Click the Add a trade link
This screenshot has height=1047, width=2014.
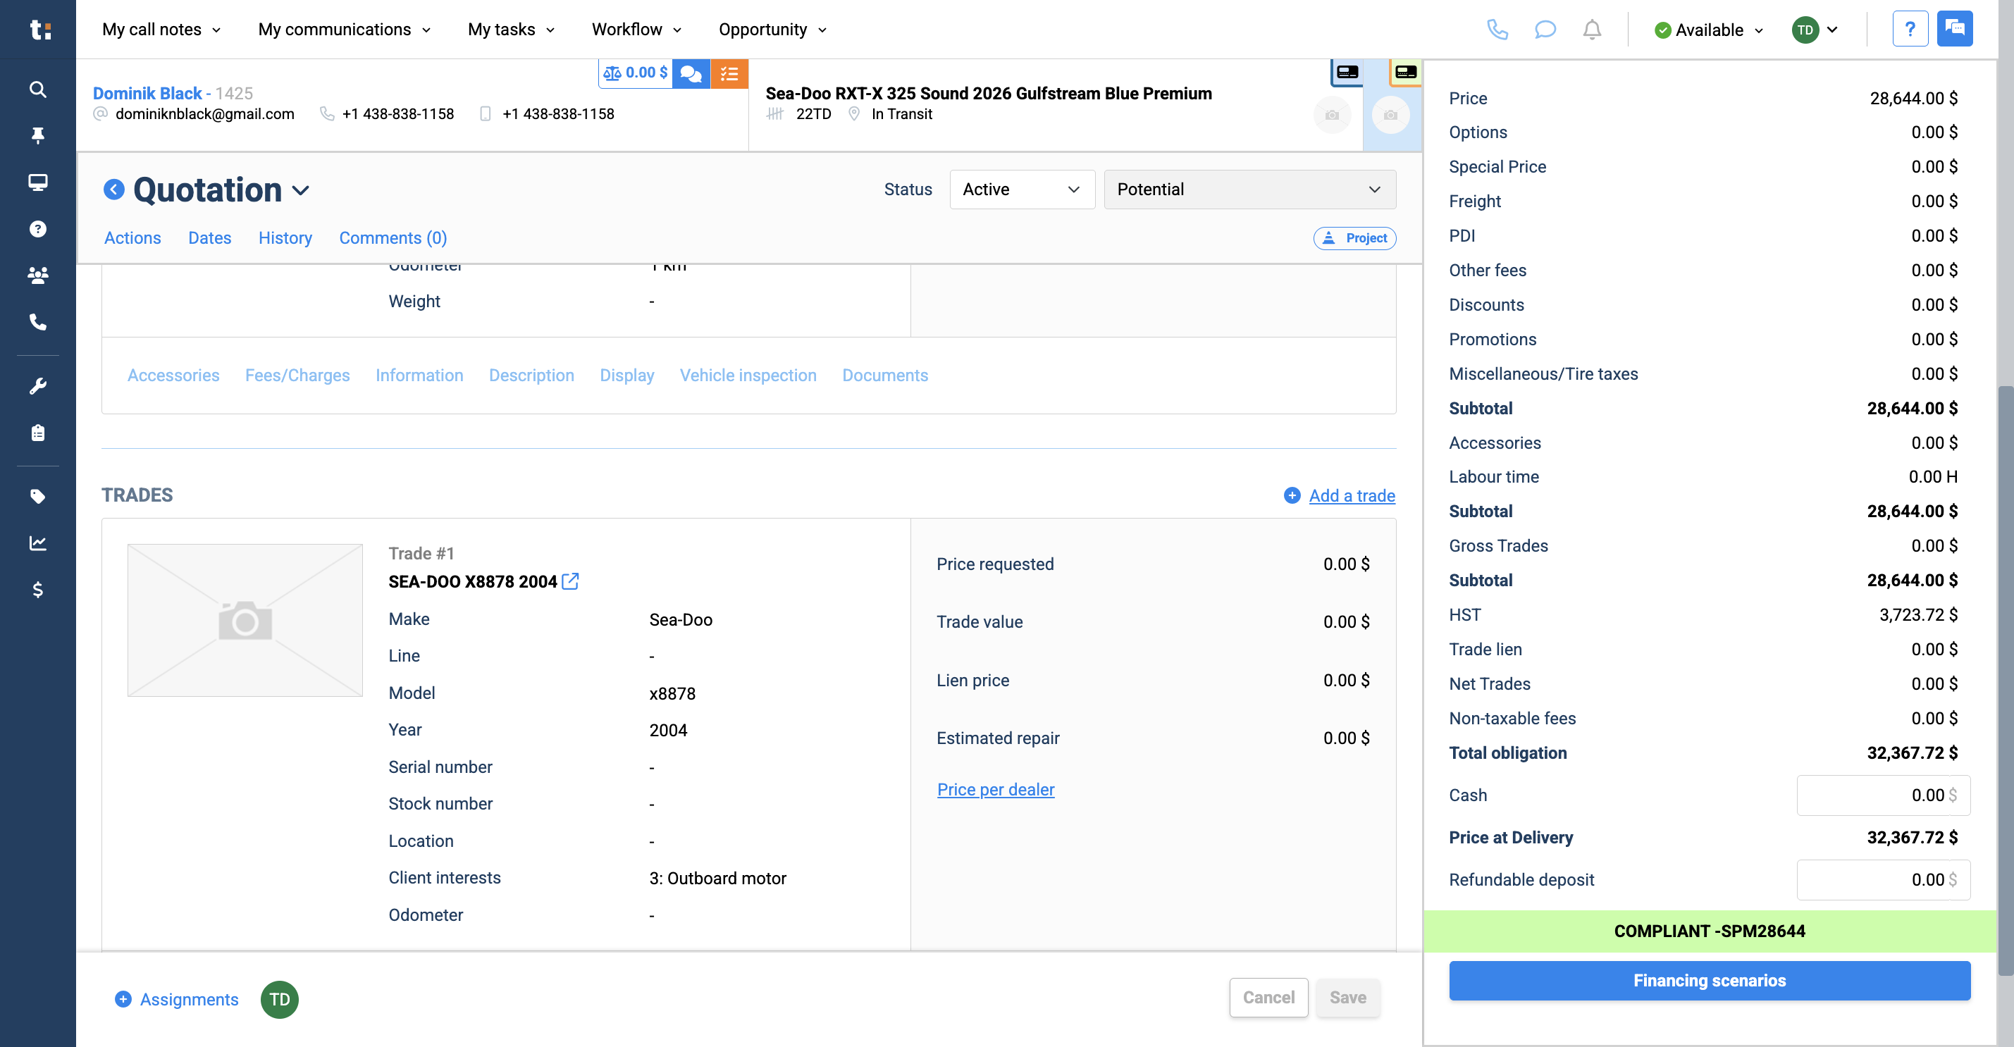(x=1351, y=496)
